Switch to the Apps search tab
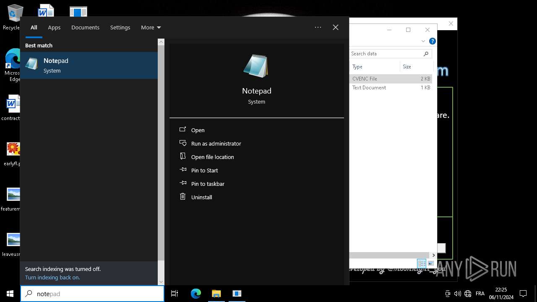537x302 pixels. tap(54, 27)
